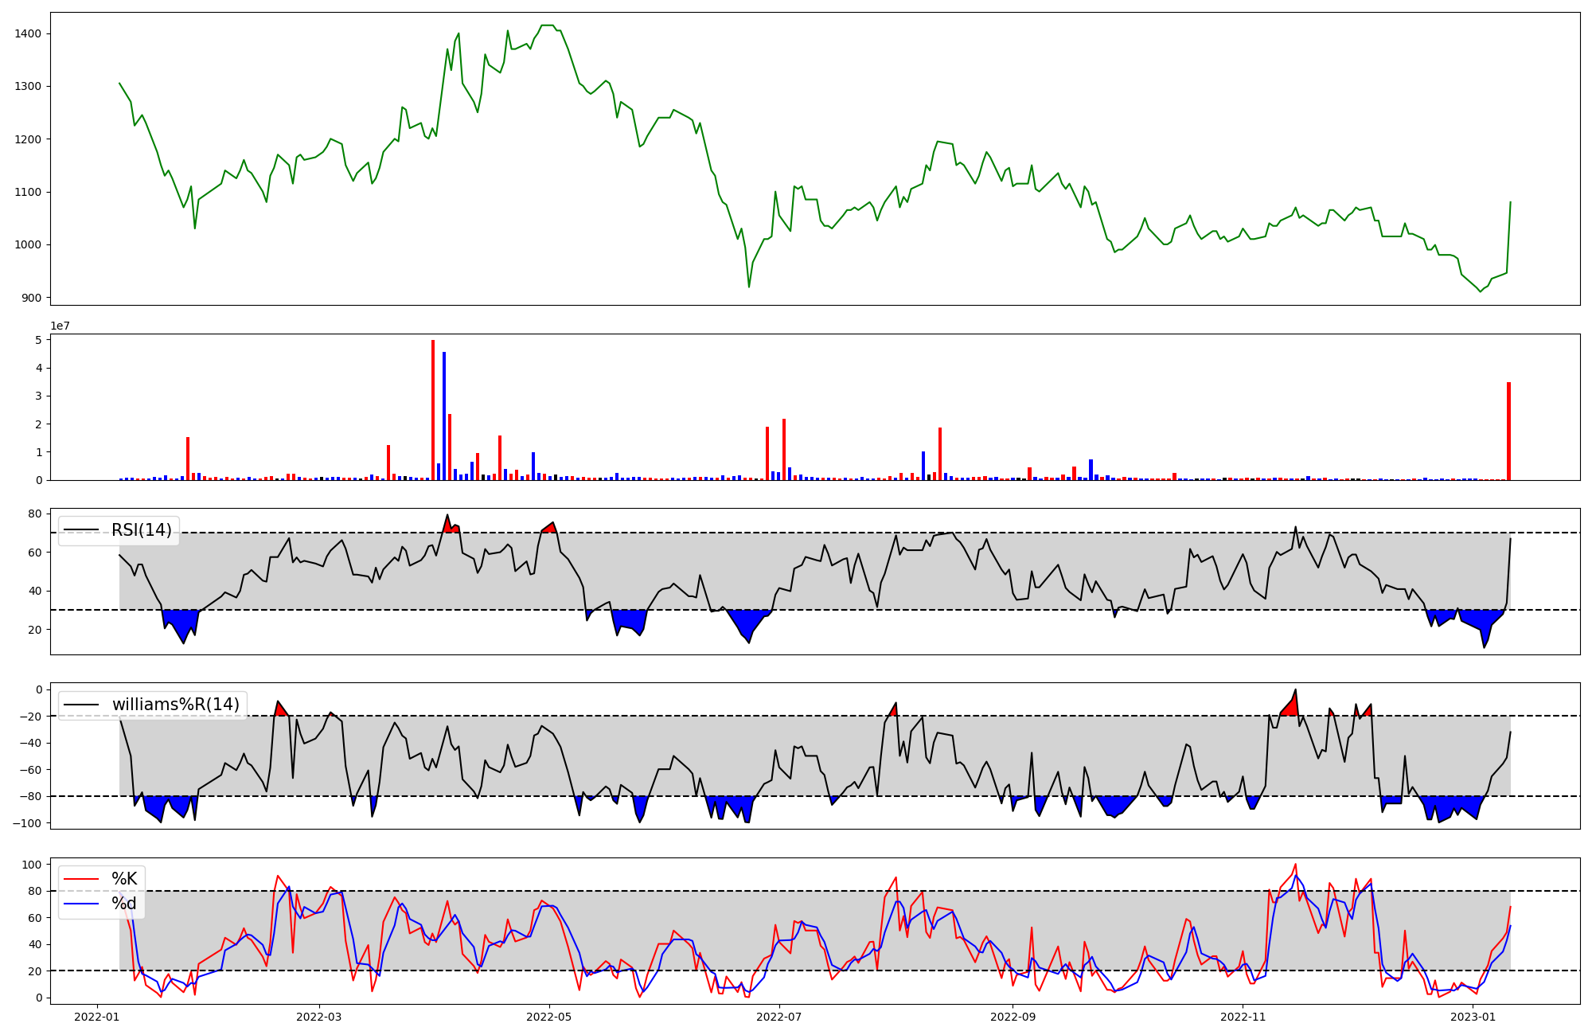Viewport: 1592px width, 1035px height.
Task: Click the 1e7 volume scale label
Action: click(x=60, y=326)
